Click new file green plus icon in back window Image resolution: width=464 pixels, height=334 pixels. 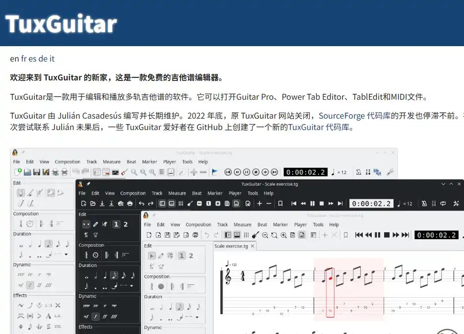(x=18, y=172)
